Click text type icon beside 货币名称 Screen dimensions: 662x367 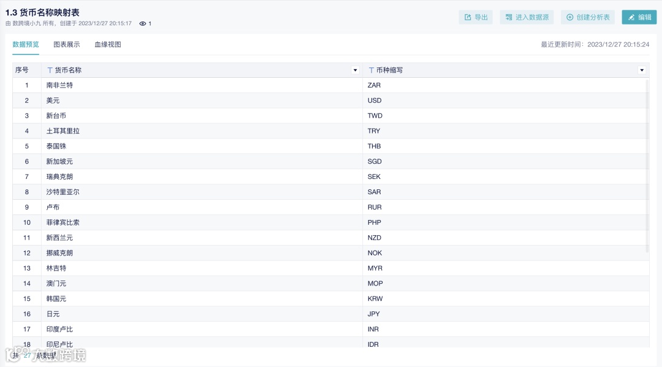tap(50, 70)
